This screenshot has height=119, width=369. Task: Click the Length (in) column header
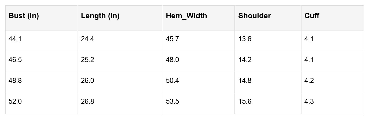[100, 16]
